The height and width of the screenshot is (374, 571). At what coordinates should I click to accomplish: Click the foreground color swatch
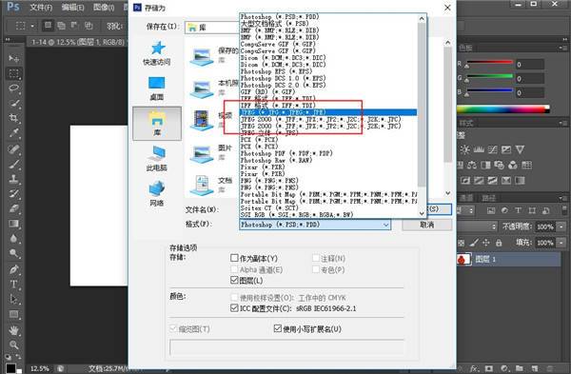(x=10, y=368)
